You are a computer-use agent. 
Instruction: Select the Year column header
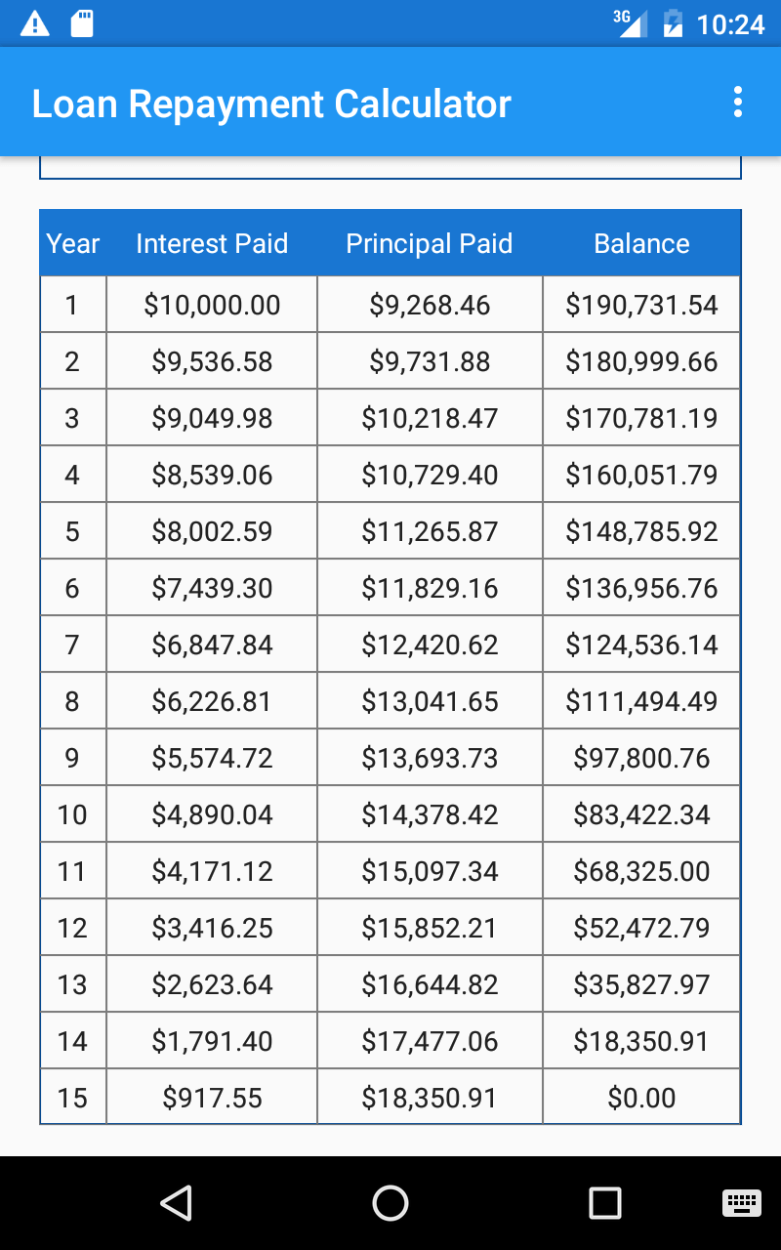[73, 243]
